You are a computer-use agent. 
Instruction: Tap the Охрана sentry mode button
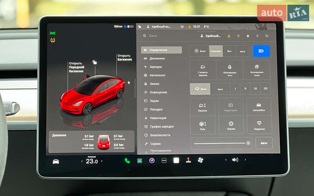[x=231, y=125]
